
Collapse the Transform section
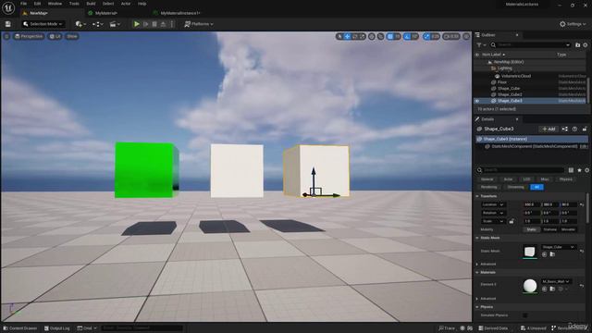point(477,196)
